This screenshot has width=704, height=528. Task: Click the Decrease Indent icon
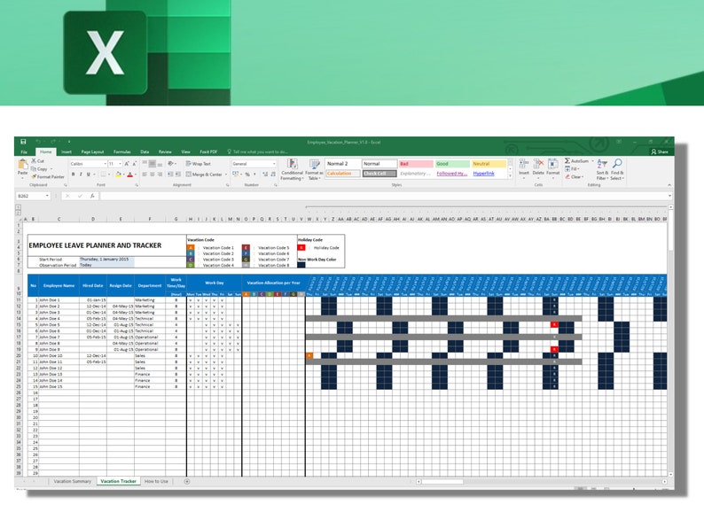(170, 174)
